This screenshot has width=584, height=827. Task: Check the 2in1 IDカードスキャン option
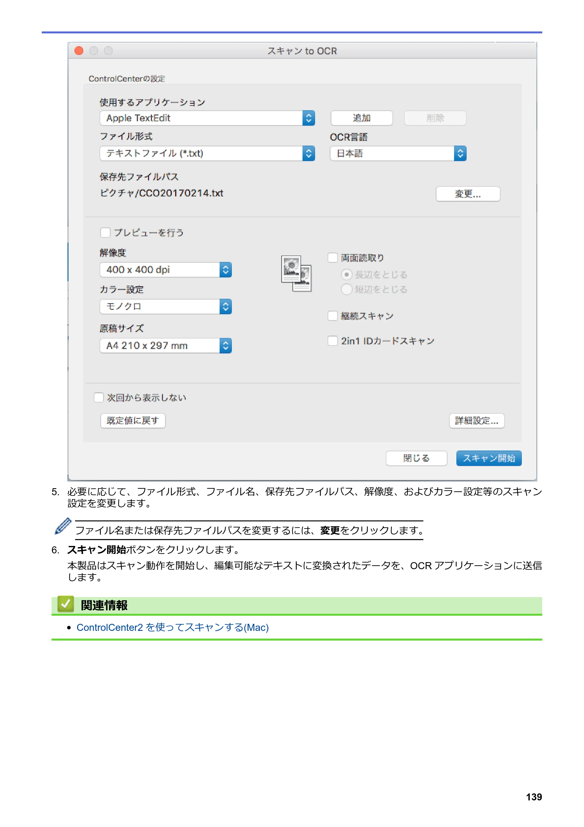(333, 341)
